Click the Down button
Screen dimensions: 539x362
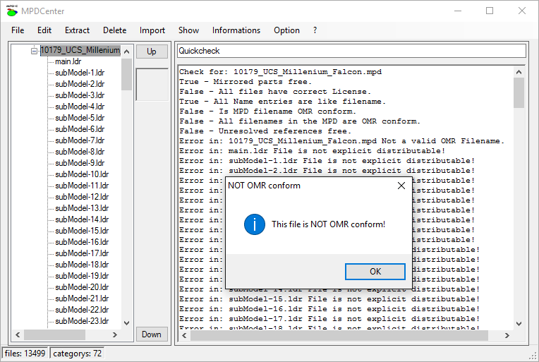click(152, 334)
